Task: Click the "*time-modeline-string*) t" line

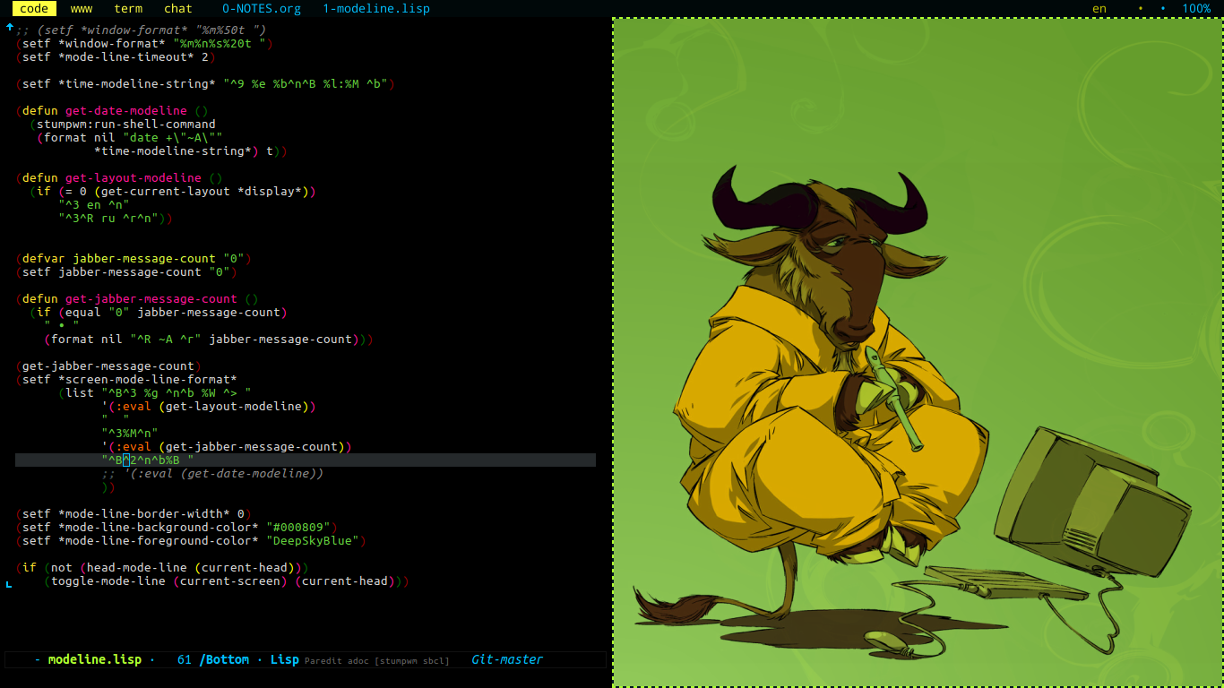Action: (x=191, y=150)
